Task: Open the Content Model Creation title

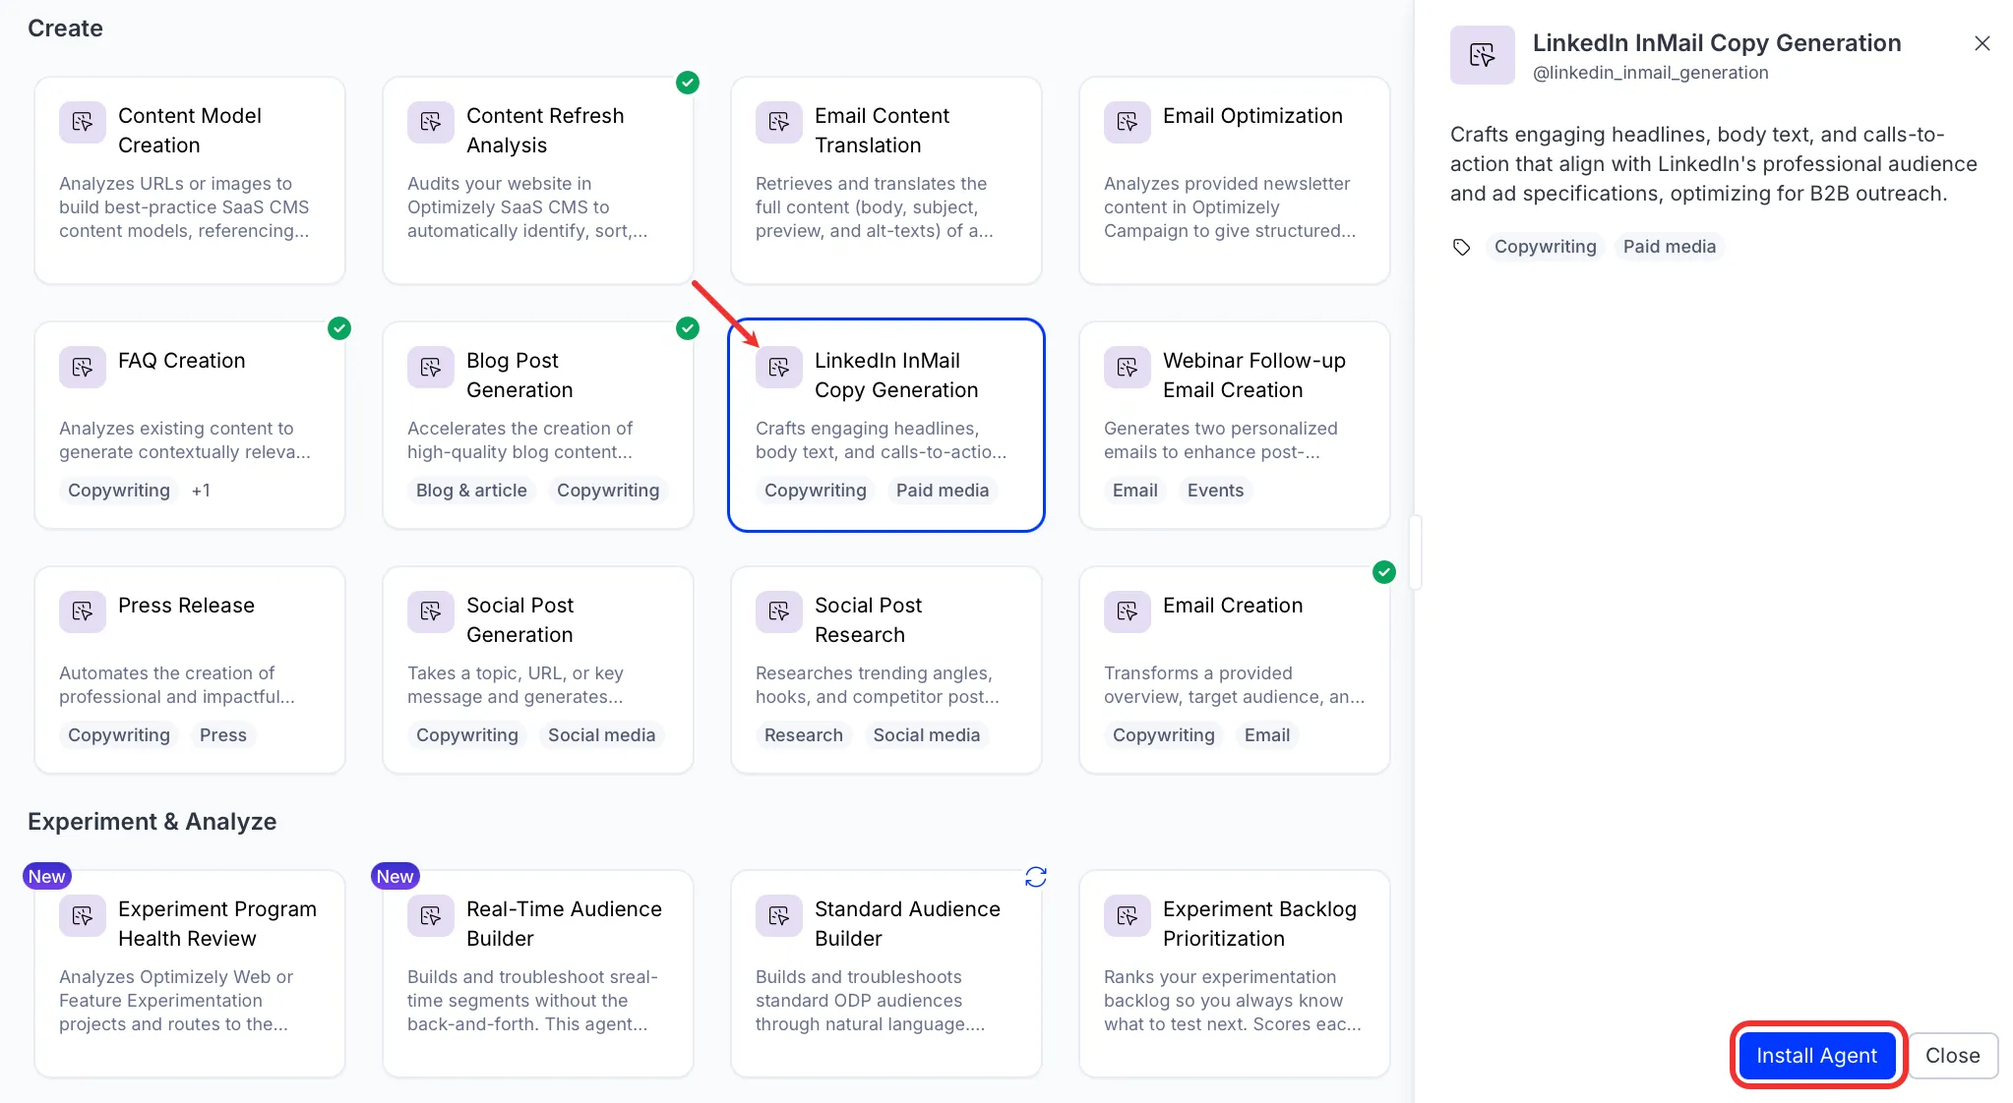Action: 190,130
